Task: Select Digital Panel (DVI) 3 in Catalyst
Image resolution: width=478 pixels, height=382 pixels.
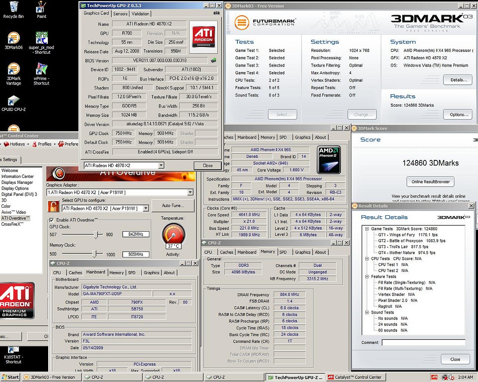Action: (x=19, y=194)
